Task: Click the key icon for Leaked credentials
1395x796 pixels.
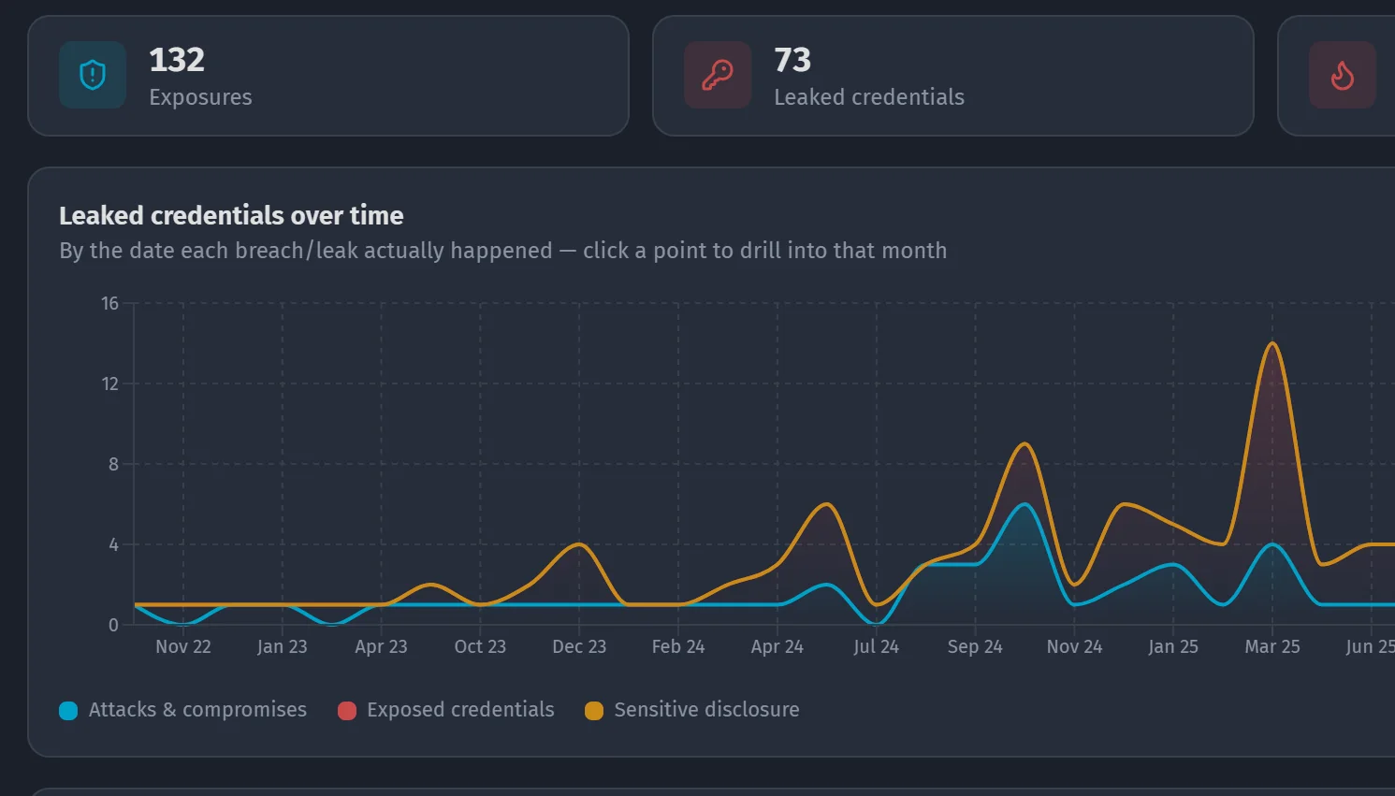Action: click(x=718, y=75)
